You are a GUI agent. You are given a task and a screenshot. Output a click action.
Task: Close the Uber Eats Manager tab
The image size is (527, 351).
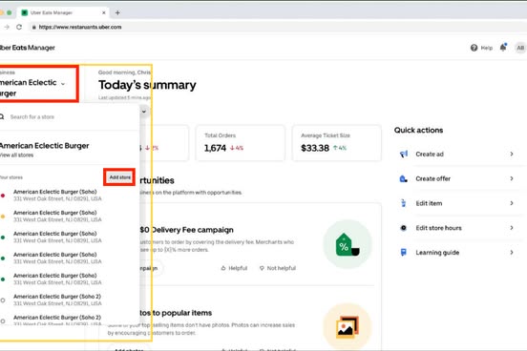(104, 12)
